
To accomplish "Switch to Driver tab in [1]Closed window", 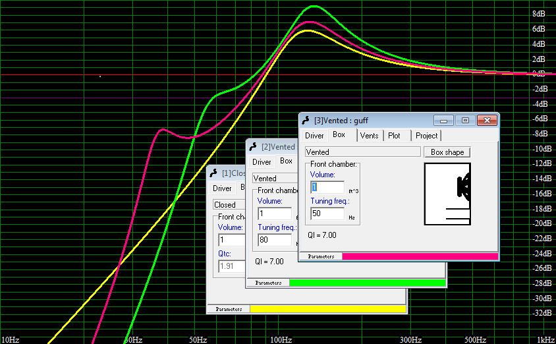I will click(222, 188).
